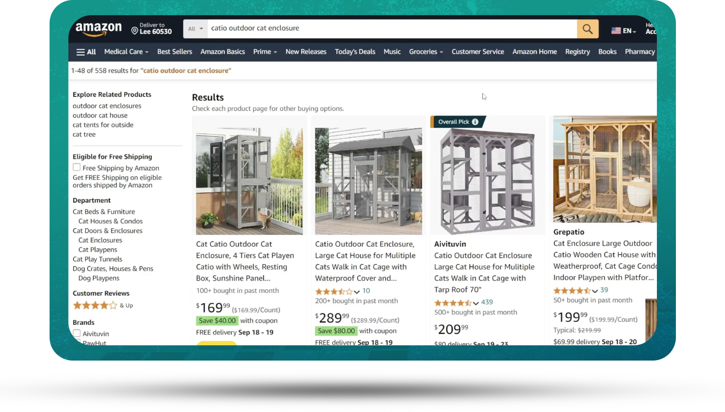The image size is (725, 412).
Task: Open Aivituvin Tarp Roof 70" product title
Action: tap(484, 273)
